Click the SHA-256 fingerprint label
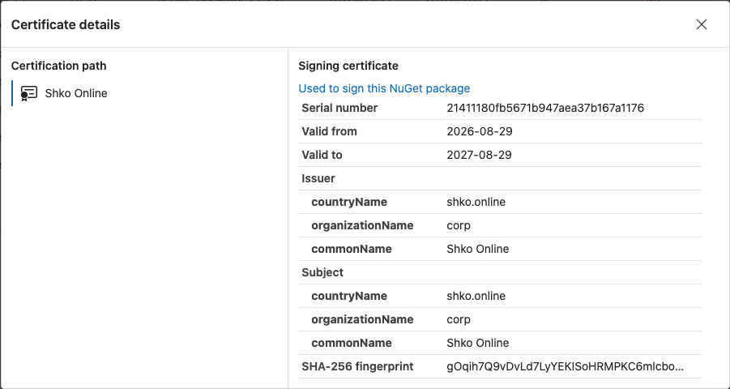This screenshot has height=389, width=730. [x=357, y=366]
